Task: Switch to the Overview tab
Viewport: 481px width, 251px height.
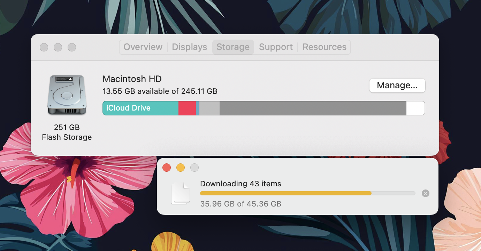Action: tap(143, 47)
